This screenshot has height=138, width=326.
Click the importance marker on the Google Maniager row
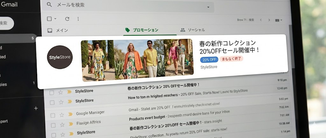(70, 114)
